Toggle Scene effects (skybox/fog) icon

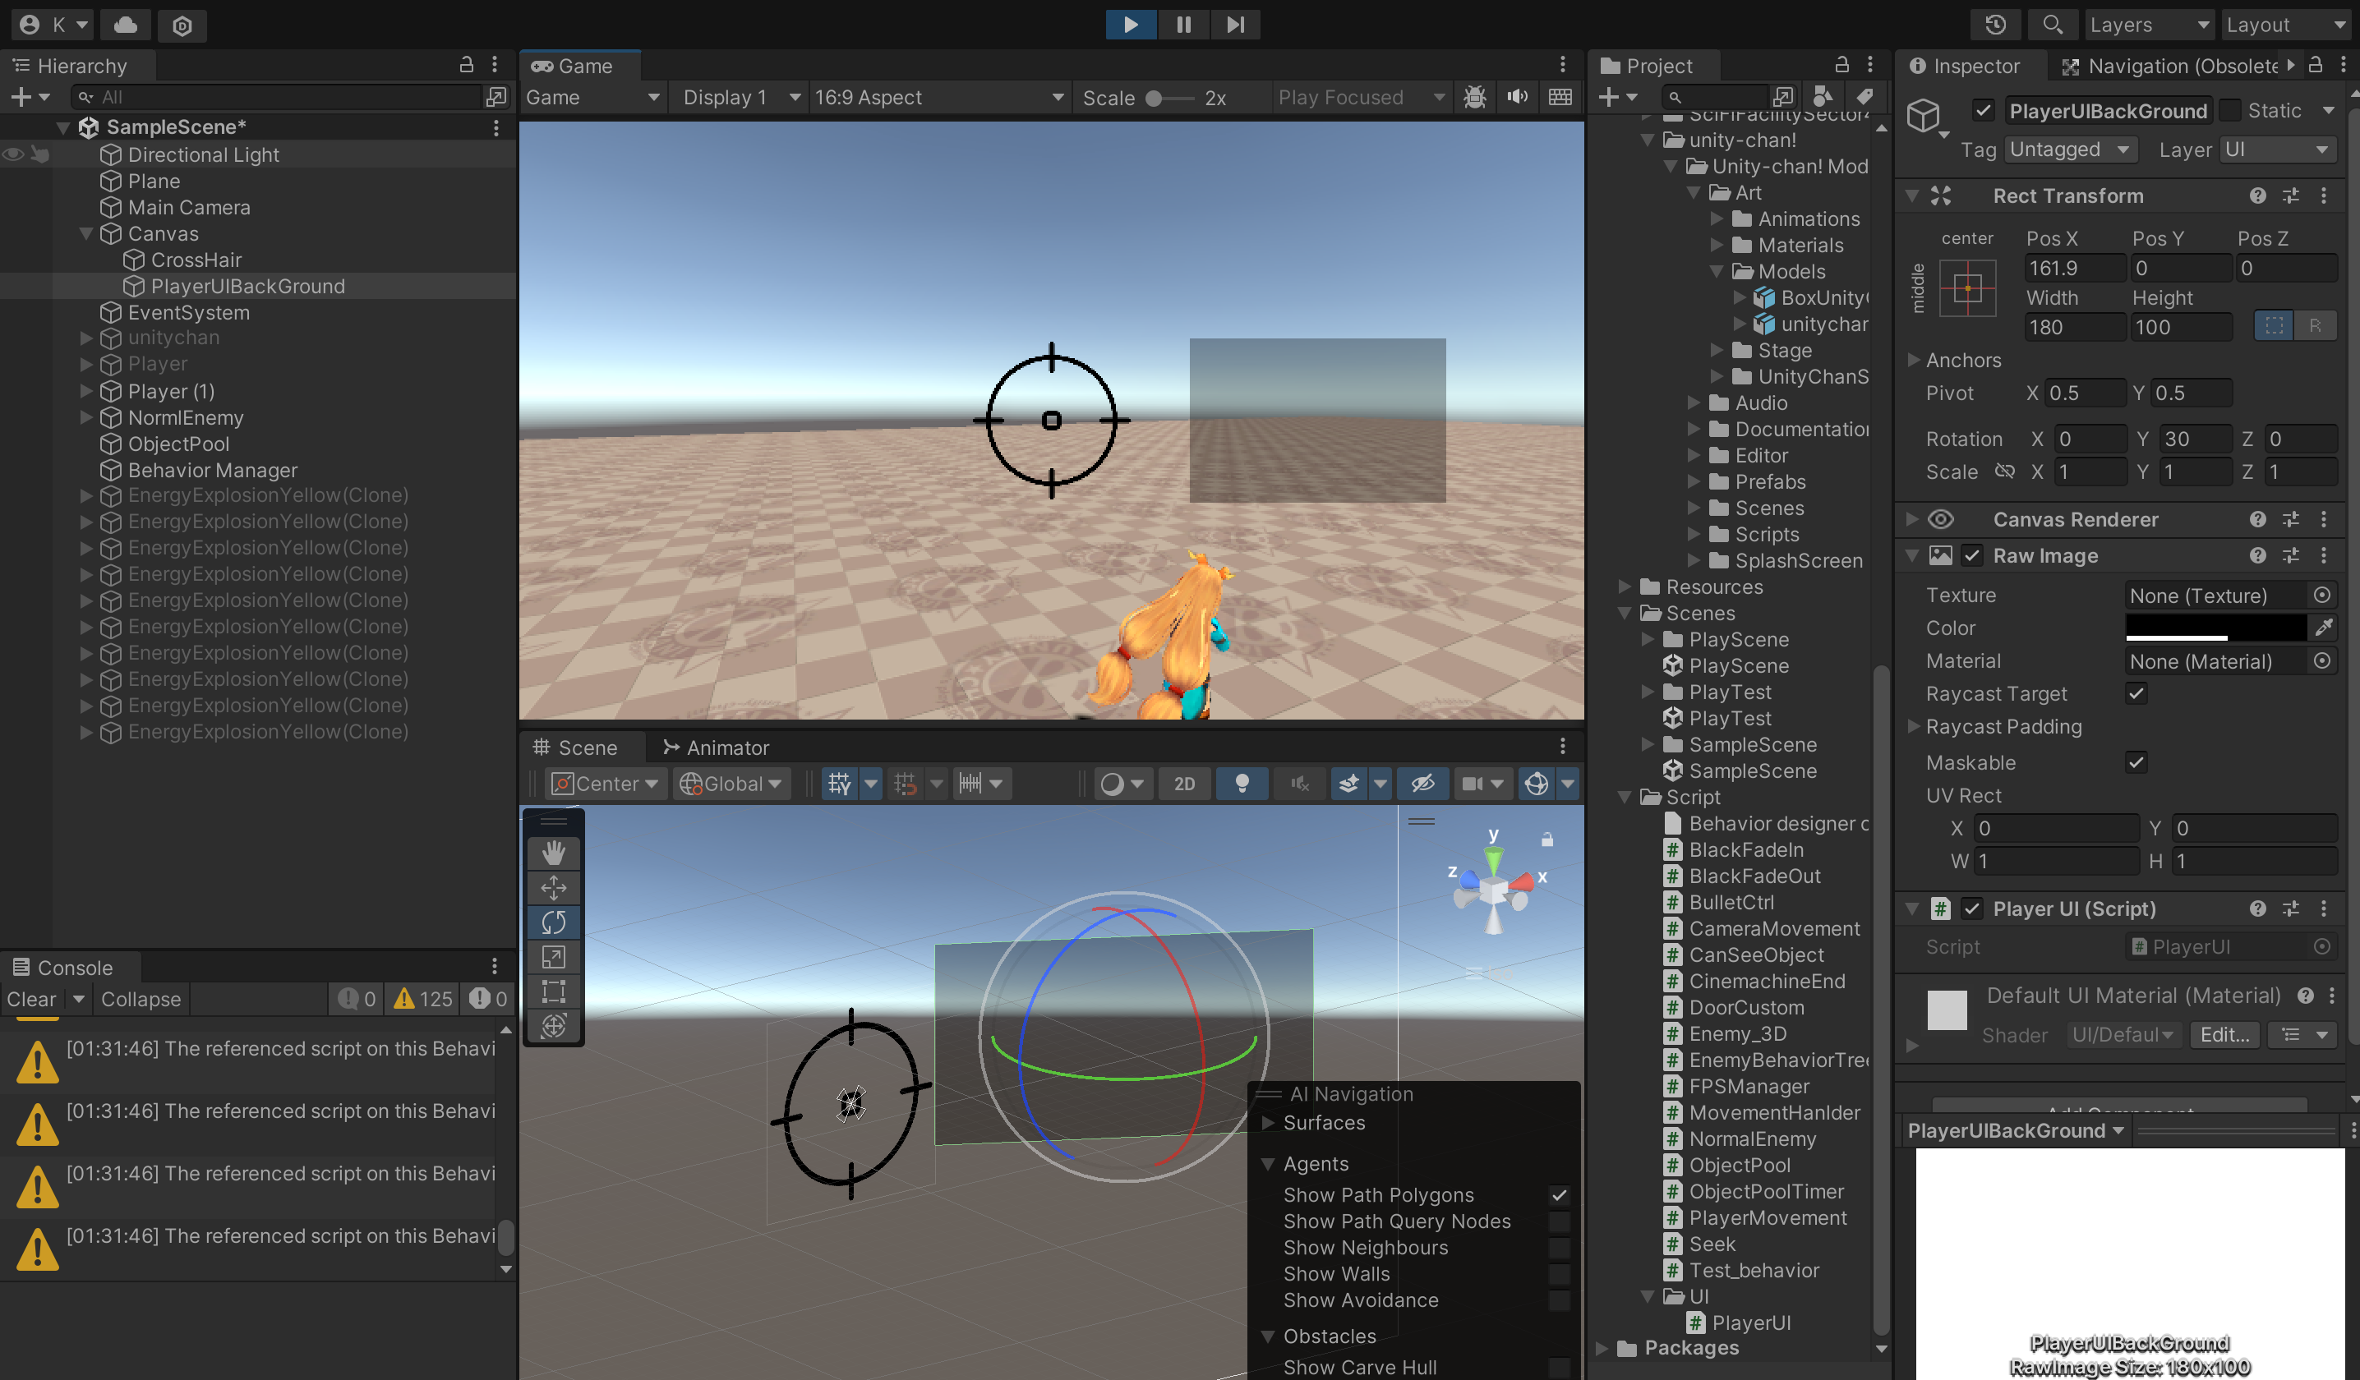(x=1348, y=784)
